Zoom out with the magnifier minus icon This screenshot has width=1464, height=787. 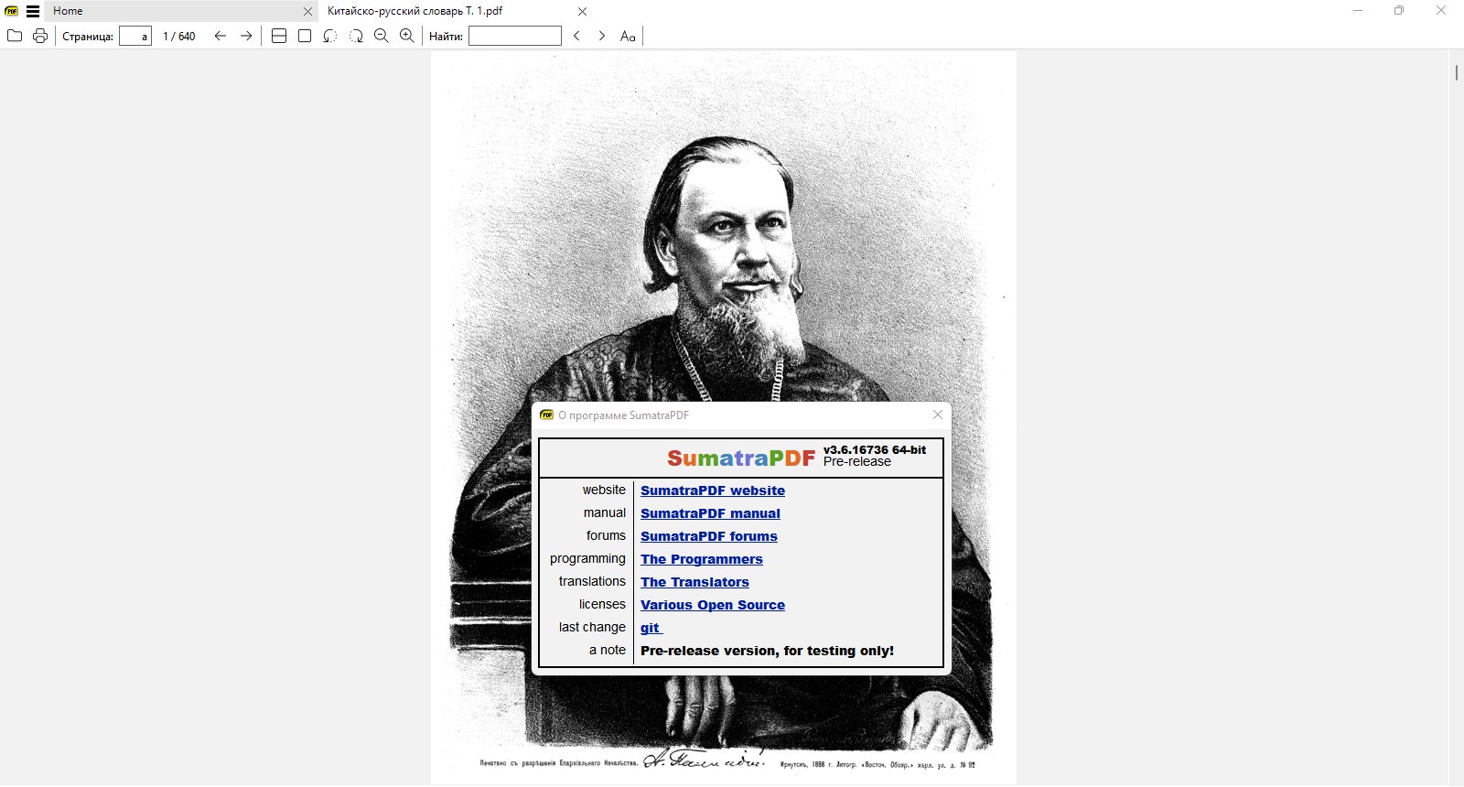[x=382, y=36]
